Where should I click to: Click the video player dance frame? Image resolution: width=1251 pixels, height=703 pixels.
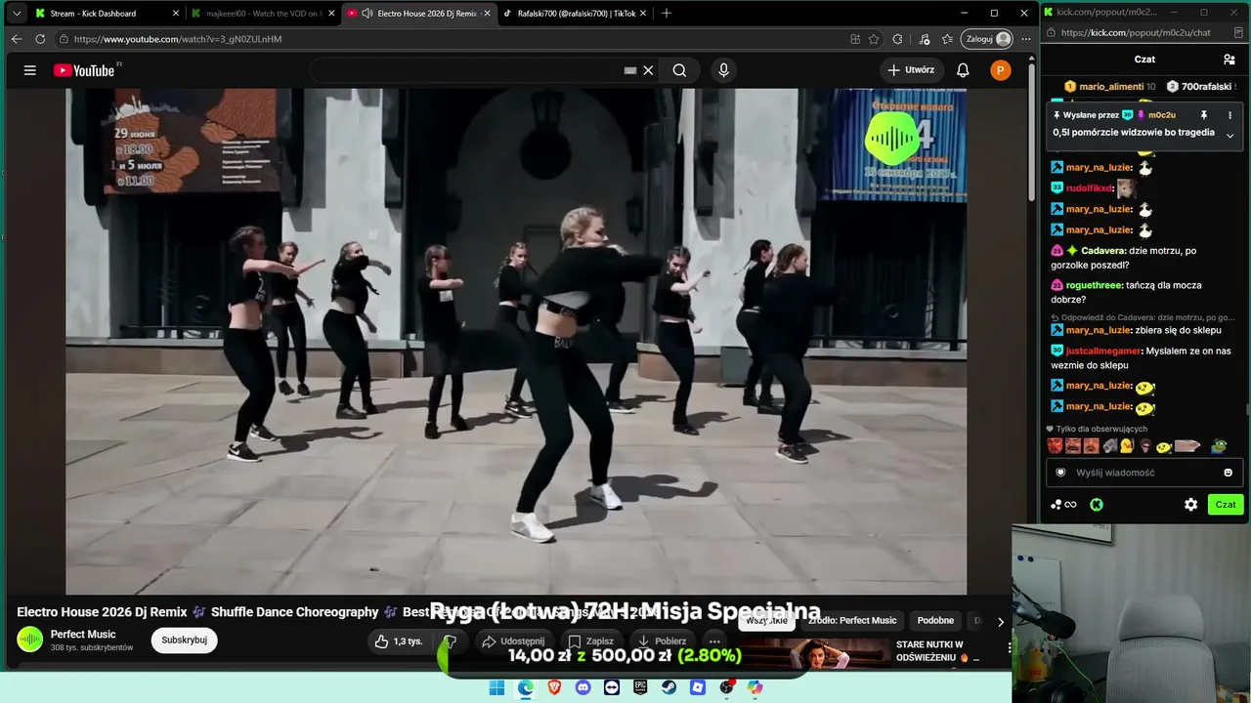click(x=516, y=342)
